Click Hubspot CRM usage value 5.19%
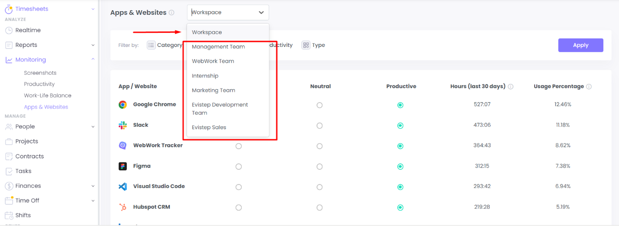 [x=562, y=207]
